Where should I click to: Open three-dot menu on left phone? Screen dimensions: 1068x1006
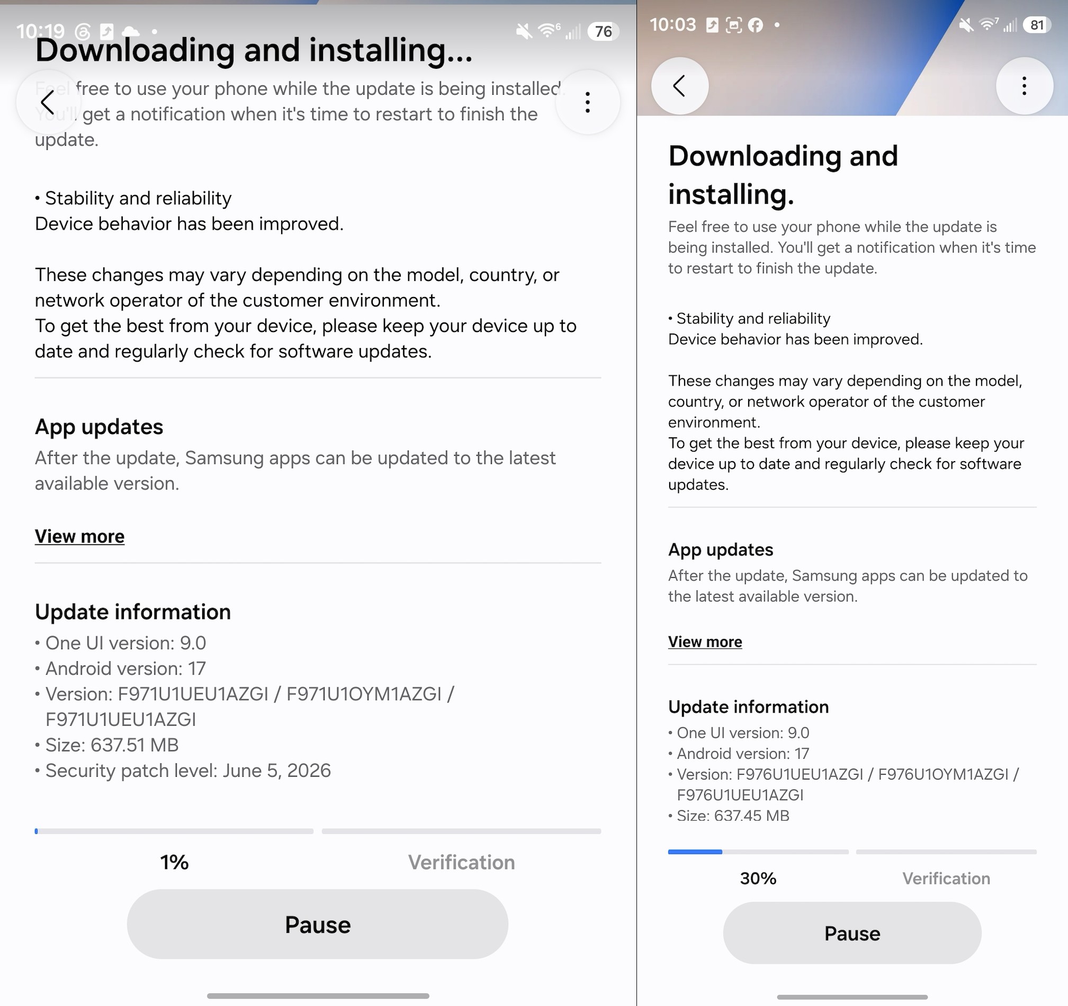(x=588, y=102)
